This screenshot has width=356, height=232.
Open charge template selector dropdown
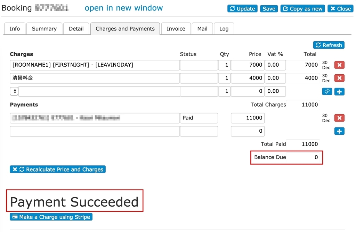click(14, 91)
